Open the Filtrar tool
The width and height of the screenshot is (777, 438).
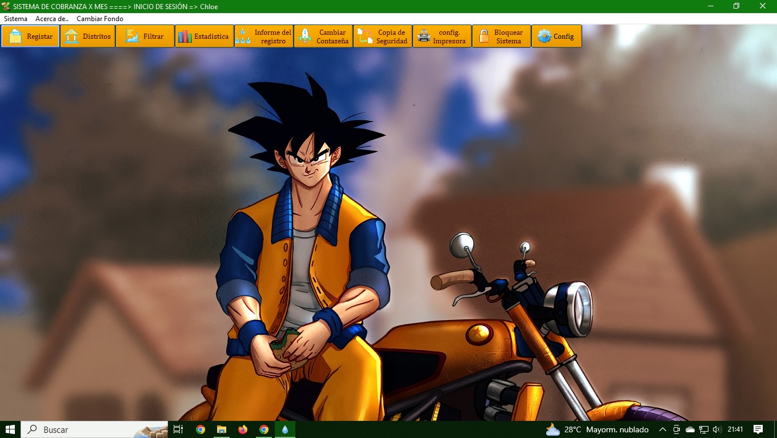(x=145, y=36)
